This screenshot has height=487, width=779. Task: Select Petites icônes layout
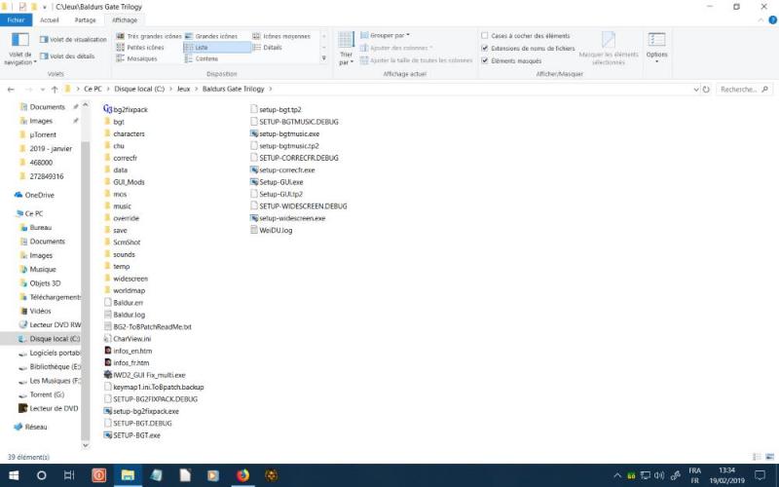tap(139, 47)
